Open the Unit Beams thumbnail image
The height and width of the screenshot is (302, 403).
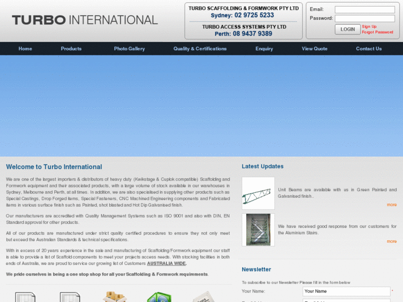258,193
